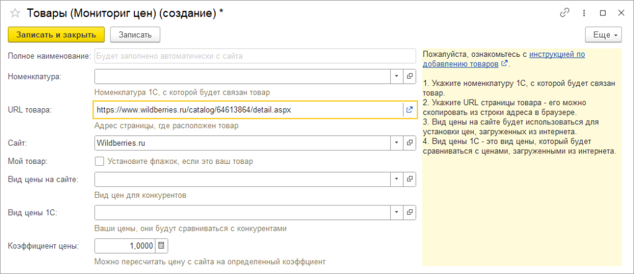This screenshot has width=634, height=274.
Task: Enable the Мой товар checkbox
Action: tap(99, 161)
